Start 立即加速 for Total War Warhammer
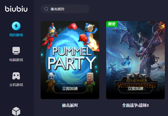Viewport: 168px width, 116px height. 136,89
